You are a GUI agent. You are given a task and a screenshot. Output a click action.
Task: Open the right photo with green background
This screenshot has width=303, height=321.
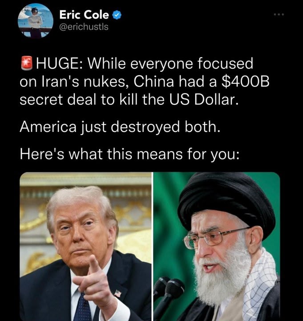(x=217, y=247)
